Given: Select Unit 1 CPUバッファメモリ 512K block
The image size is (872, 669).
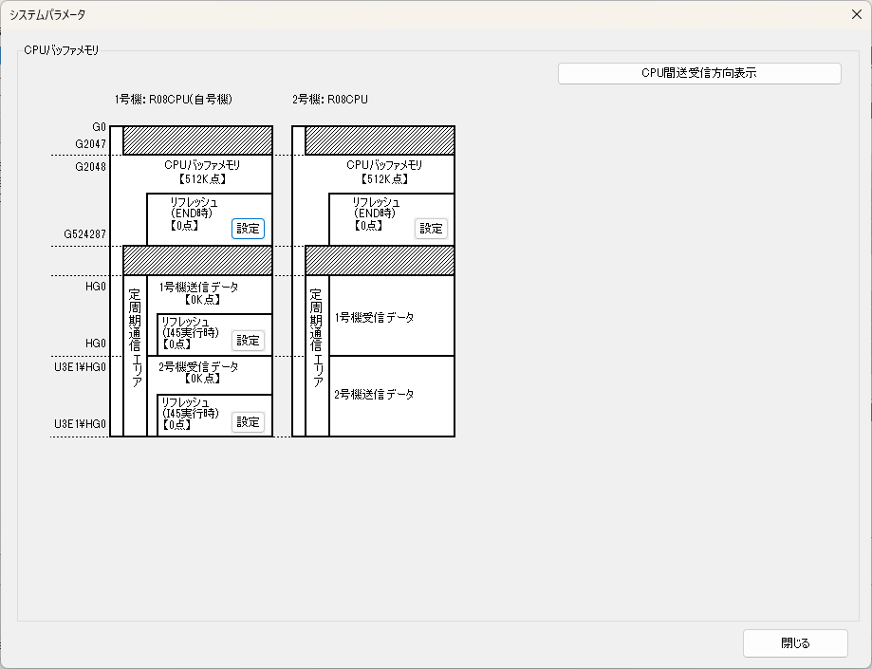Looking at the screenshot, I should [x=201, y=172].
